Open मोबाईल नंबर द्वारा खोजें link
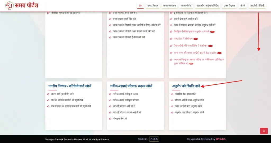 (185, 94)
